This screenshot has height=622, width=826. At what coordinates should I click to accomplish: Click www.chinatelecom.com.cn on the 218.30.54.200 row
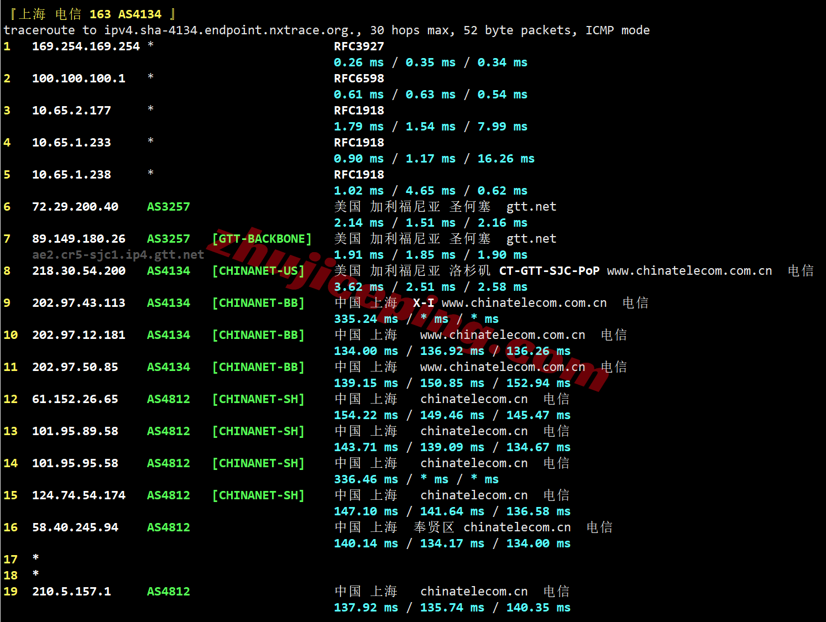tap(689, 271)
